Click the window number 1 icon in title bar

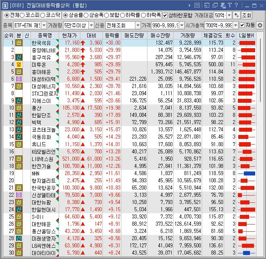pyautogui.click(x=5, y=6)
